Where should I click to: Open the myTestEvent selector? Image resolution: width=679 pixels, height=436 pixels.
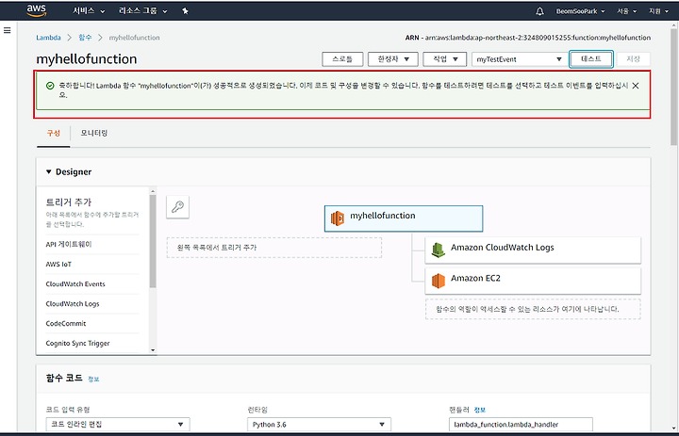pyautogui.click(x=519, y=59)
